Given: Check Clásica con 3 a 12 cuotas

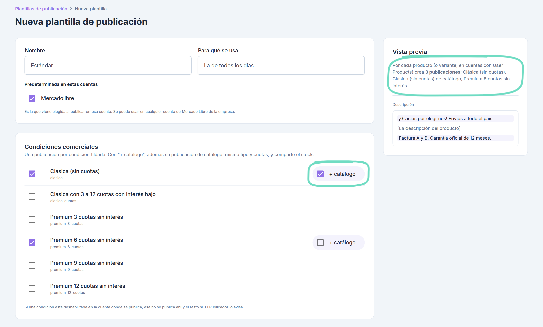Looking at the screenshot, I should coord(32,197).
